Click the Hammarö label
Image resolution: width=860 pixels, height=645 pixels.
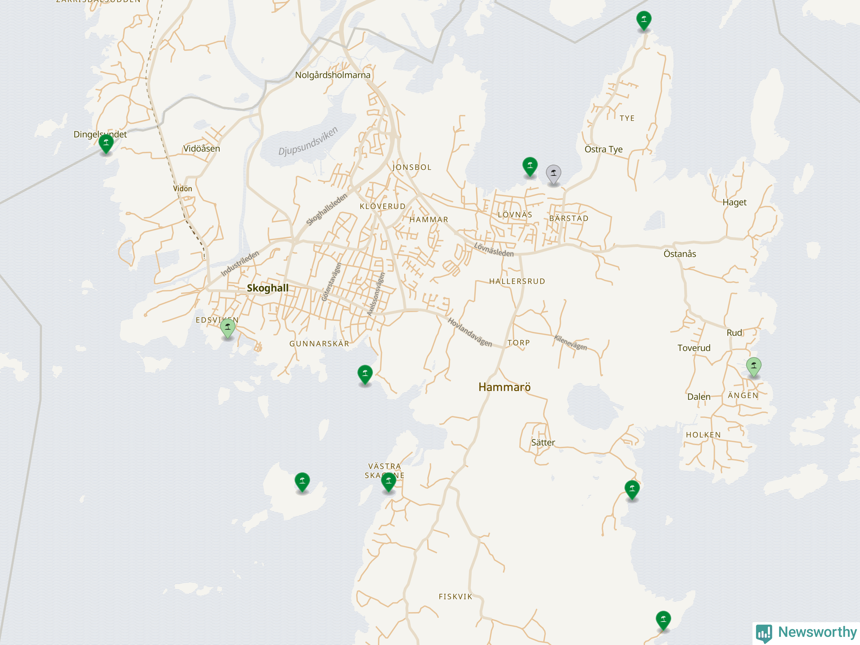504,387
